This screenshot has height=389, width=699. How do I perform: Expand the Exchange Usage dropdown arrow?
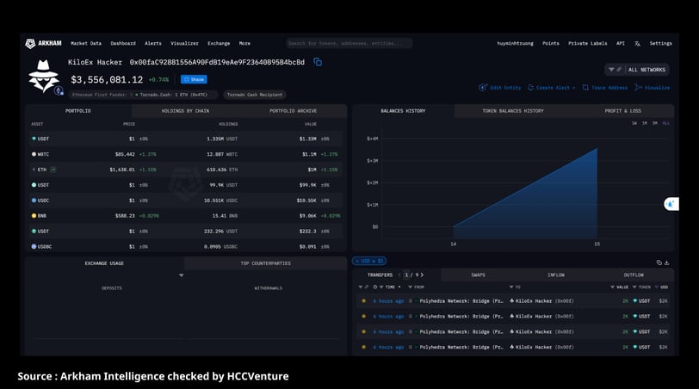tap(182, 275)
